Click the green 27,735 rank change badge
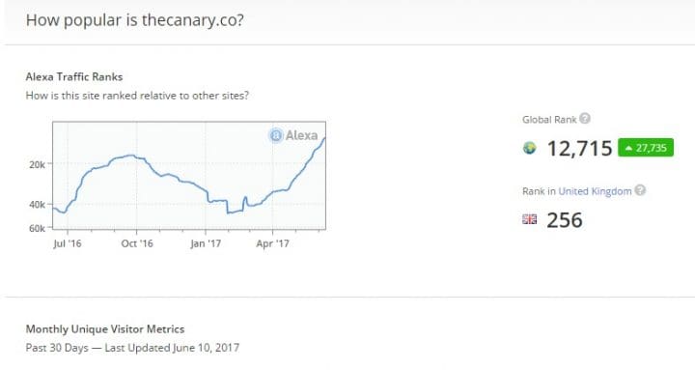The height and width of the screenshot is (370, 695). pyautogui.click(x=646, y=148)
